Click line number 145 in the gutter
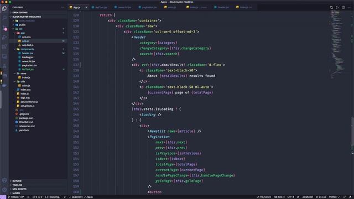This screenshot has width=354, height=199. [x=76, y=109]
